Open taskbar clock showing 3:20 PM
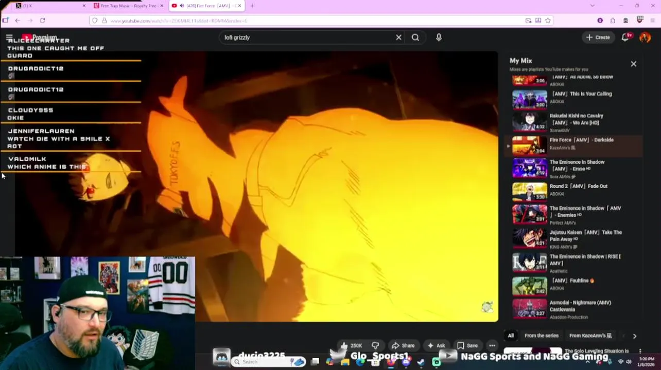The width and height of the screenshot is (661, 370). click(x=647, y=362)
